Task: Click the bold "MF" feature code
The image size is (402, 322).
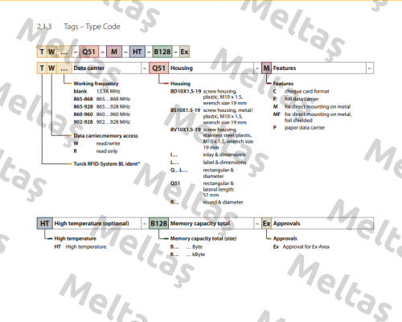Action: pyautogui.click(x=277, y=114)
